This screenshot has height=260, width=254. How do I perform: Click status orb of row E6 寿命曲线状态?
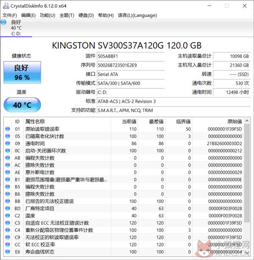click(8, 252)
